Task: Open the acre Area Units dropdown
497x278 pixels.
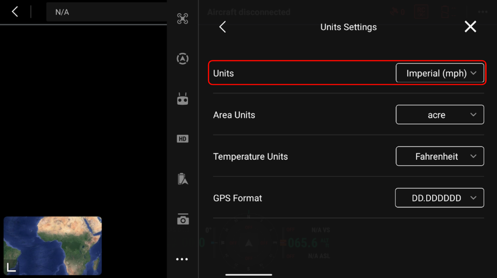Action: 440,115
